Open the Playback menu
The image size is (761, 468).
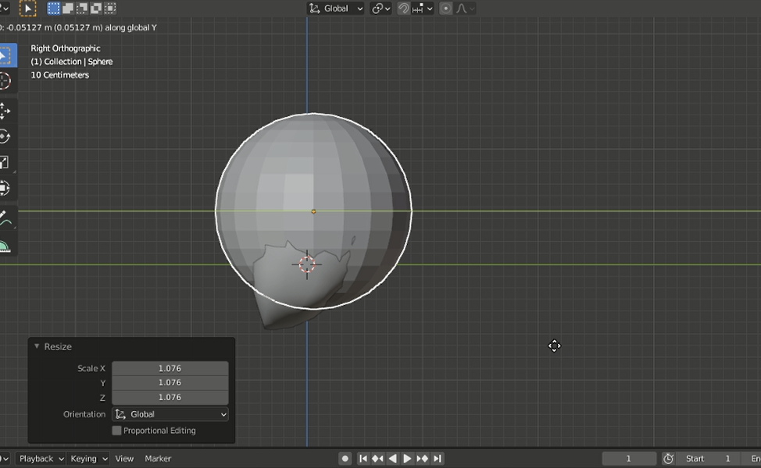coord(41,459)
